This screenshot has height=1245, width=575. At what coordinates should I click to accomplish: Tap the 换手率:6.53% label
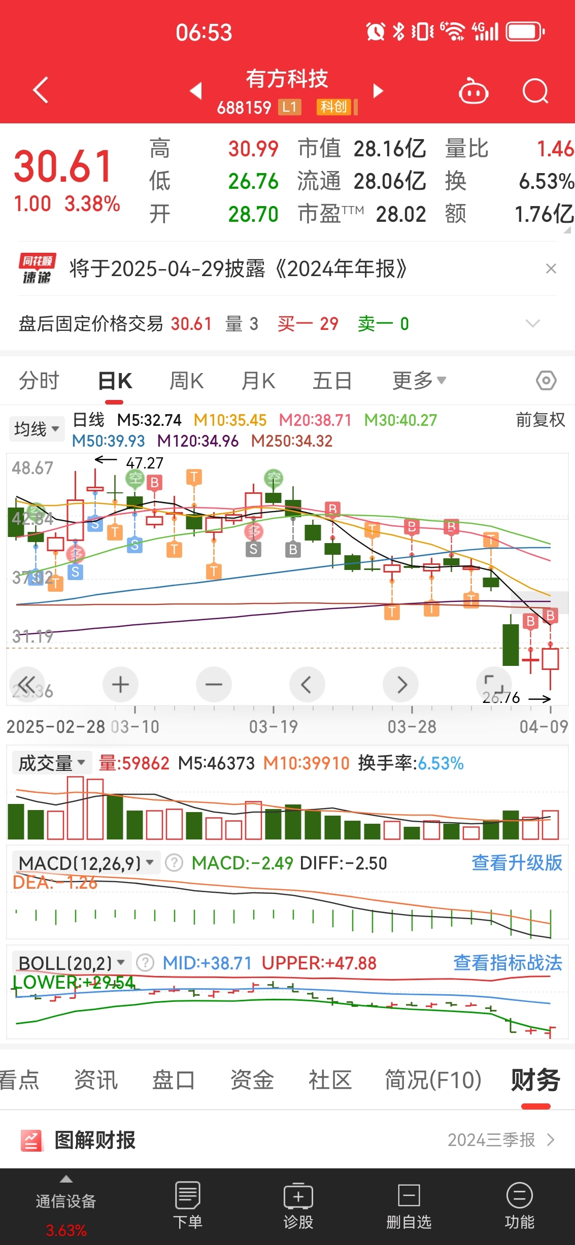click(411, 763)
